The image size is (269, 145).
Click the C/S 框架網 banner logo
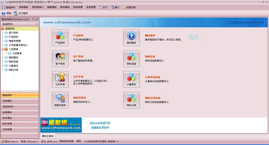pos(61,125)
